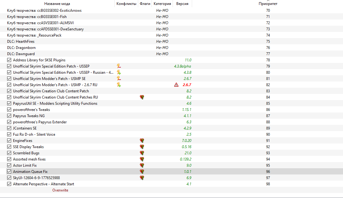
Task: Sort by Конфликты column header
Action: [126, 4]
